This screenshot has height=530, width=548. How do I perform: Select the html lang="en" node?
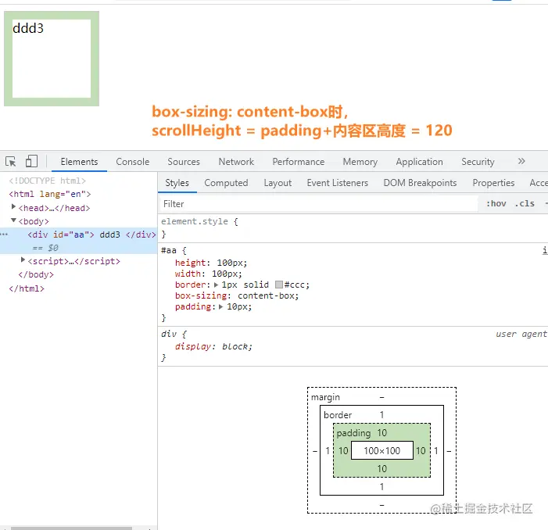pyautogui.click(x=49, y=194)
